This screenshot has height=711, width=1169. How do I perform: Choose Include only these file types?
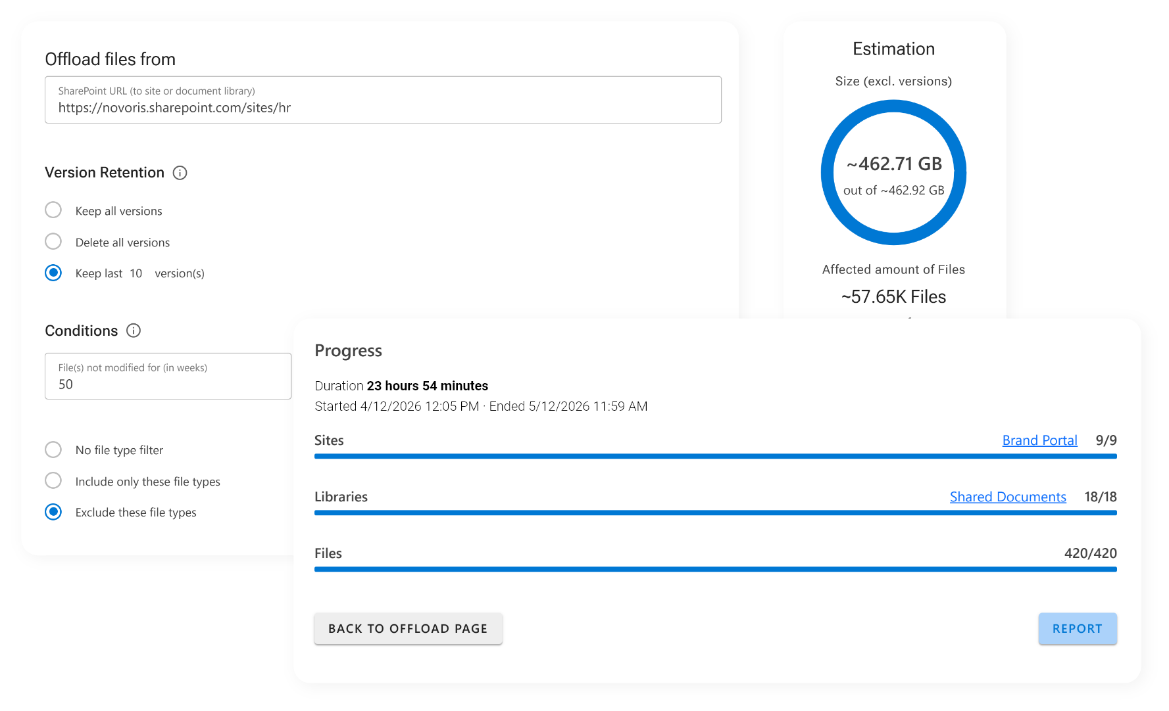(53, 481)
